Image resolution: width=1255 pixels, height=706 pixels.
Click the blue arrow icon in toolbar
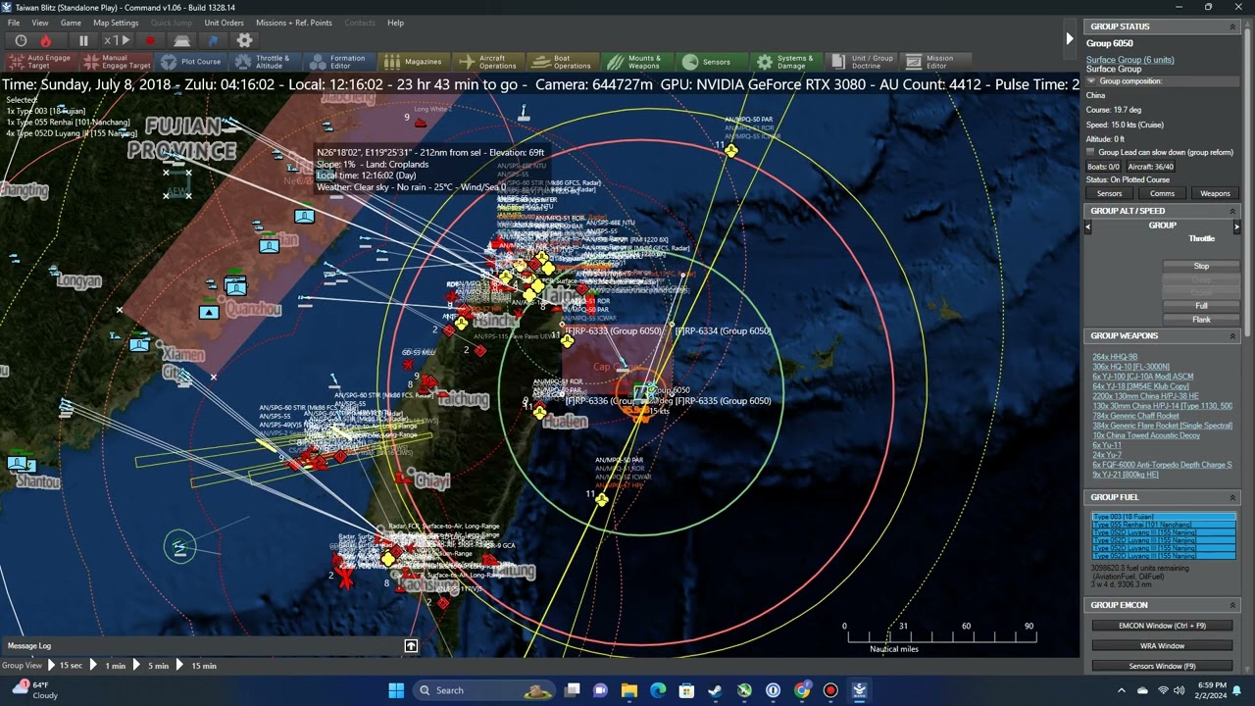pyautogui.click(x=214, y=41)
